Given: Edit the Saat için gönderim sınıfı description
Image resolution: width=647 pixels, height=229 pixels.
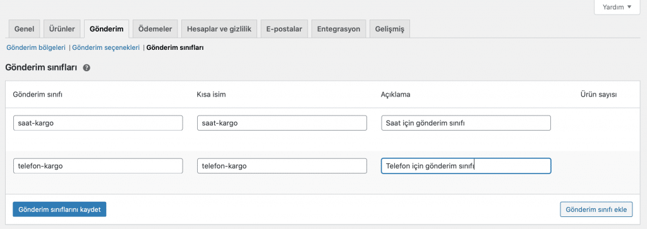Looking at the screenshot, I should coord(466,123).
